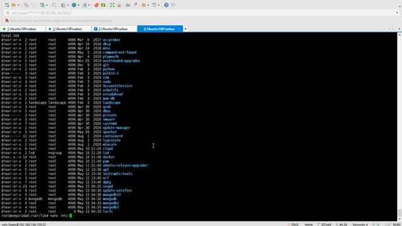Click the 'containerd' directory name
402x226 pixels.
coord(112,136)
